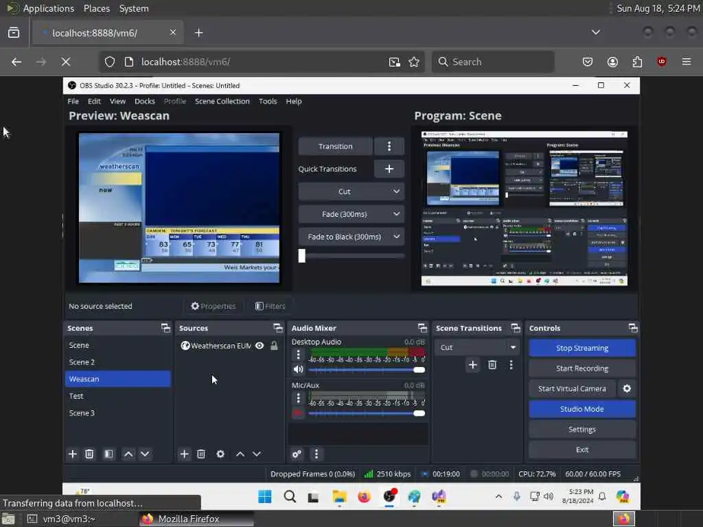Open the File menu
This screenshot has width=703, height=527.
[73, 102]
